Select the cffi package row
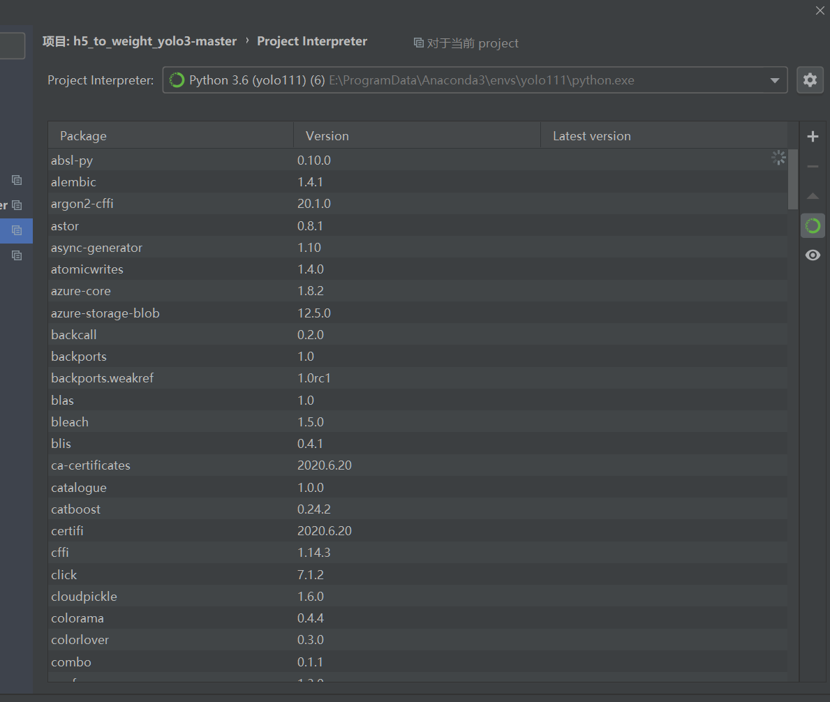The width and height of the screenshot is (830, 702). click(417, 553)
